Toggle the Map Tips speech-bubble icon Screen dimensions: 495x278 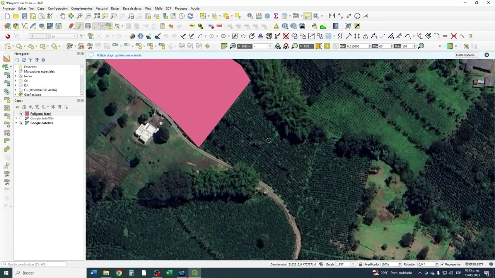(307, 16)
